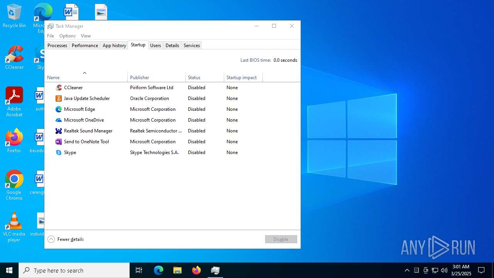Select the CCleaner startup entry icon
This screenshot has height=278, width=494.
coord(59,88)
